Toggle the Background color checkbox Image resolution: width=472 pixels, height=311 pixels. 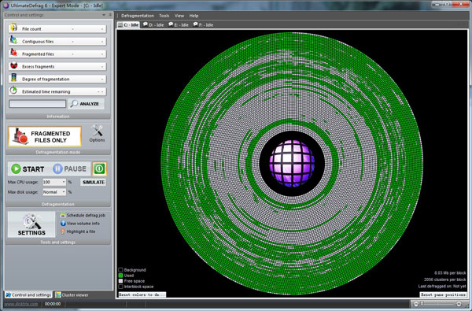(x=120, y=270)
